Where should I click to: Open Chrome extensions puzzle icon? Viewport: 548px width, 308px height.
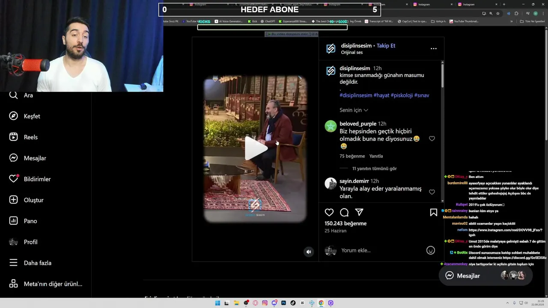[516, 13]
